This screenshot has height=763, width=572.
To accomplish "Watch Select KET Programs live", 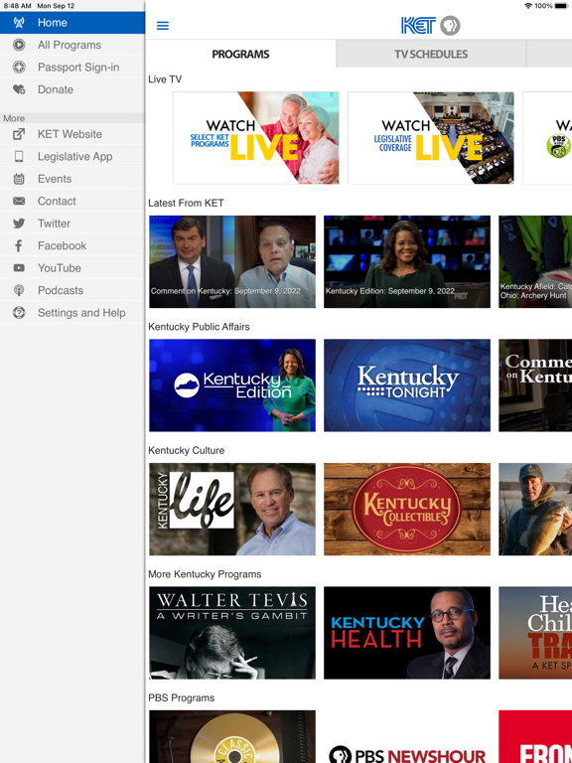I will [x=256, y=138].
